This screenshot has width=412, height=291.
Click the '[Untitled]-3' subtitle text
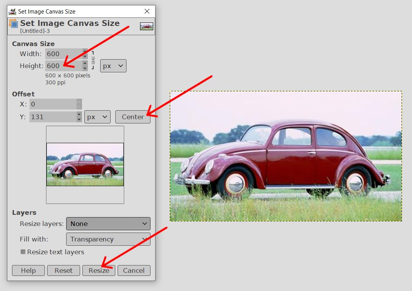coord(35,31)
